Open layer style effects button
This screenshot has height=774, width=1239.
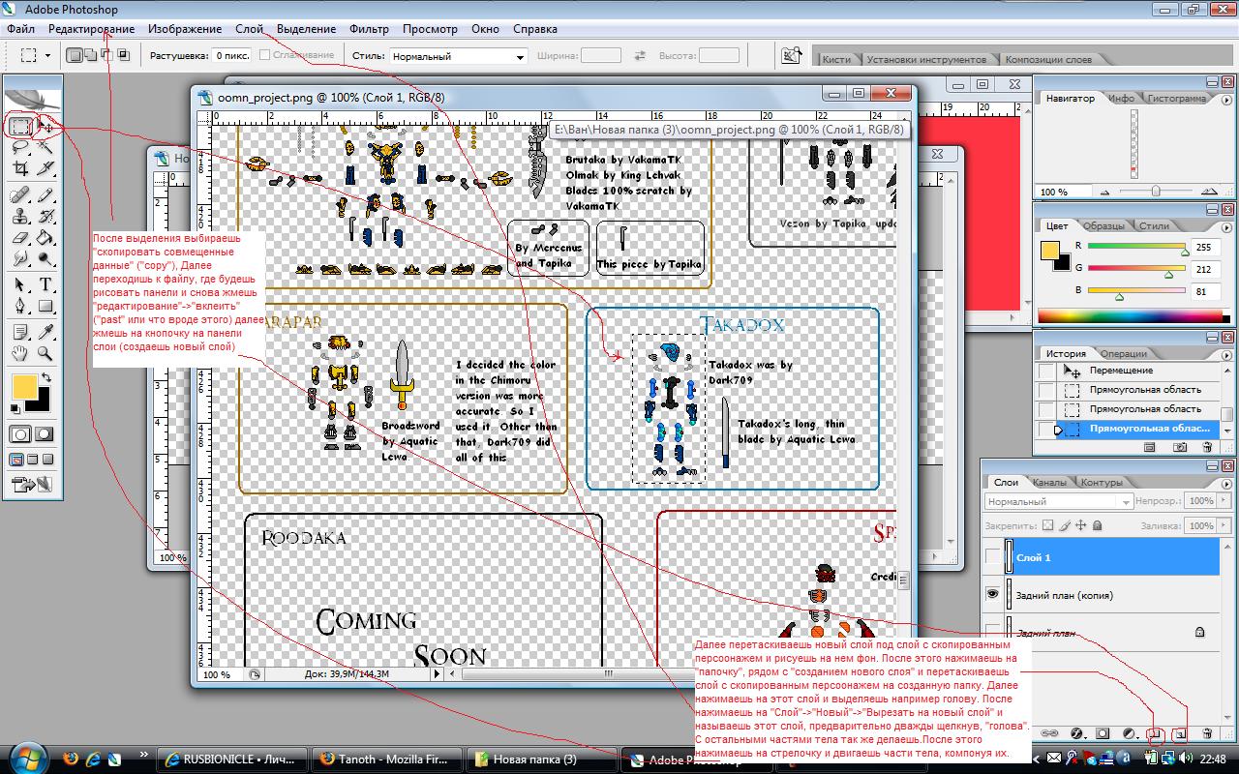[x=1077, y=734]
